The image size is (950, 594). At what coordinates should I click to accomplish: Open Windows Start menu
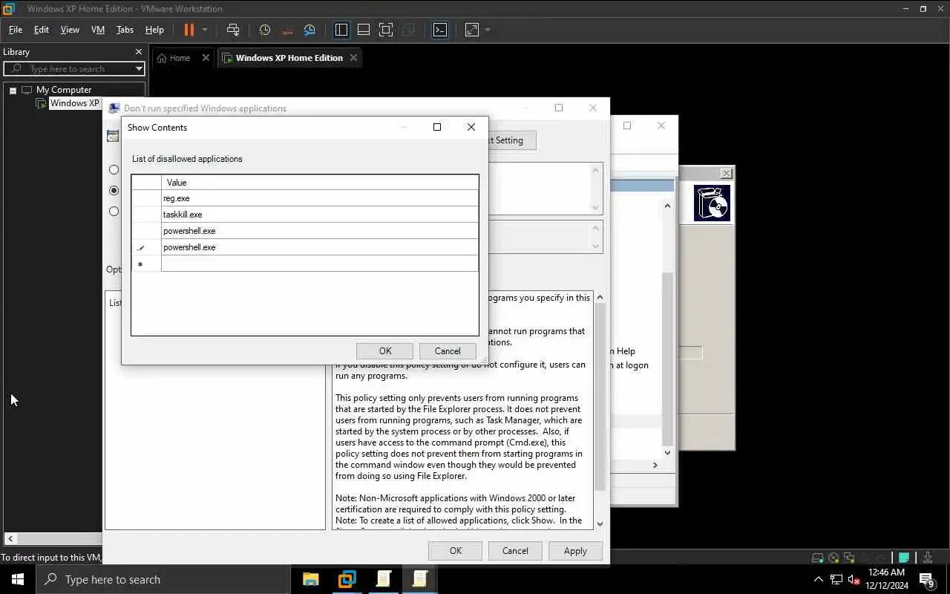point(18,579)
